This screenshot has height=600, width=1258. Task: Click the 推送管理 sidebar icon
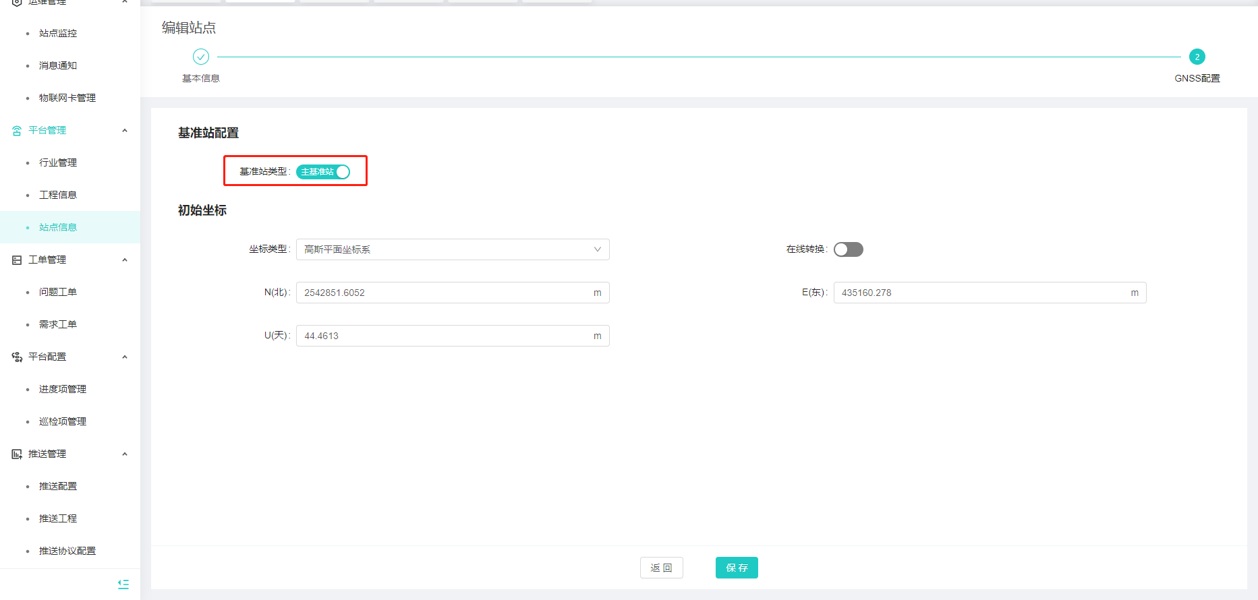(17, 454)
